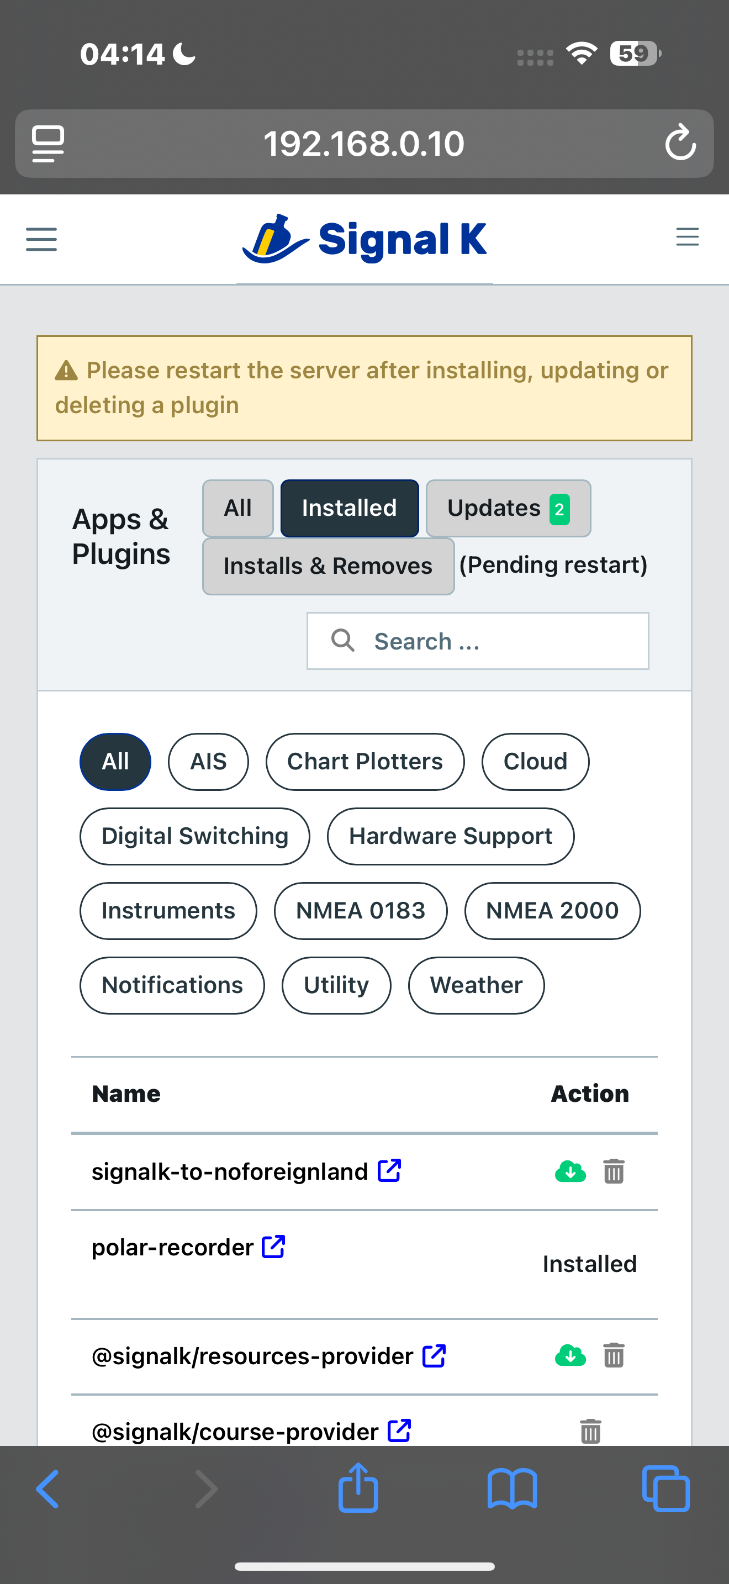Delete the @signalk/course-provider plugin
Image resolution: width=729 pixels, height=1584 pixels.
tap(590, 1431)
